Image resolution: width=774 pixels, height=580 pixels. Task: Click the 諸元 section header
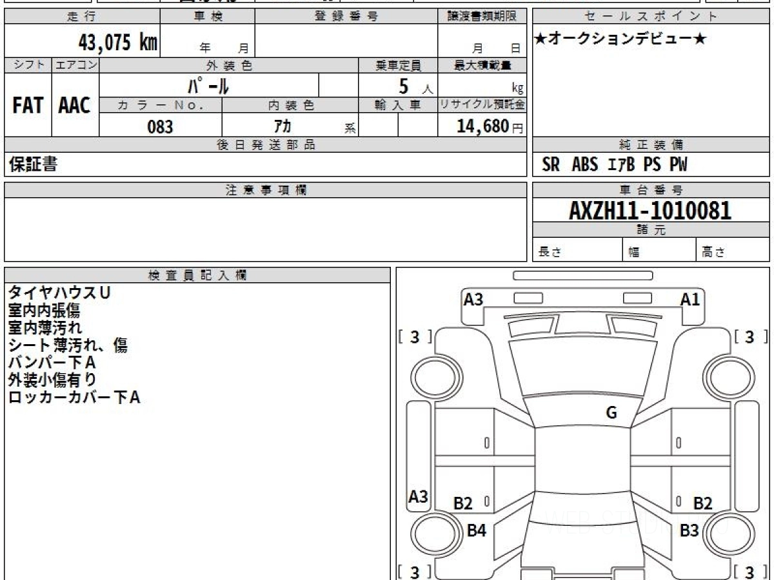(651, 230)
